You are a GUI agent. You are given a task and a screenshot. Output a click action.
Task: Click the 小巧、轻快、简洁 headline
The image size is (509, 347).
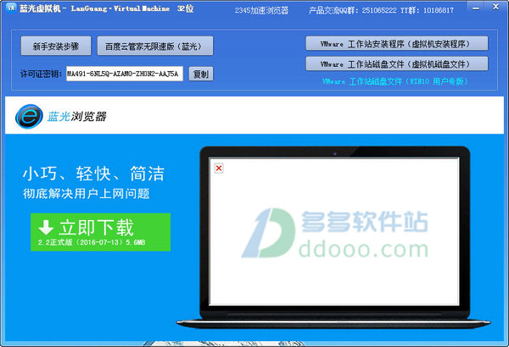click(94, 173)
